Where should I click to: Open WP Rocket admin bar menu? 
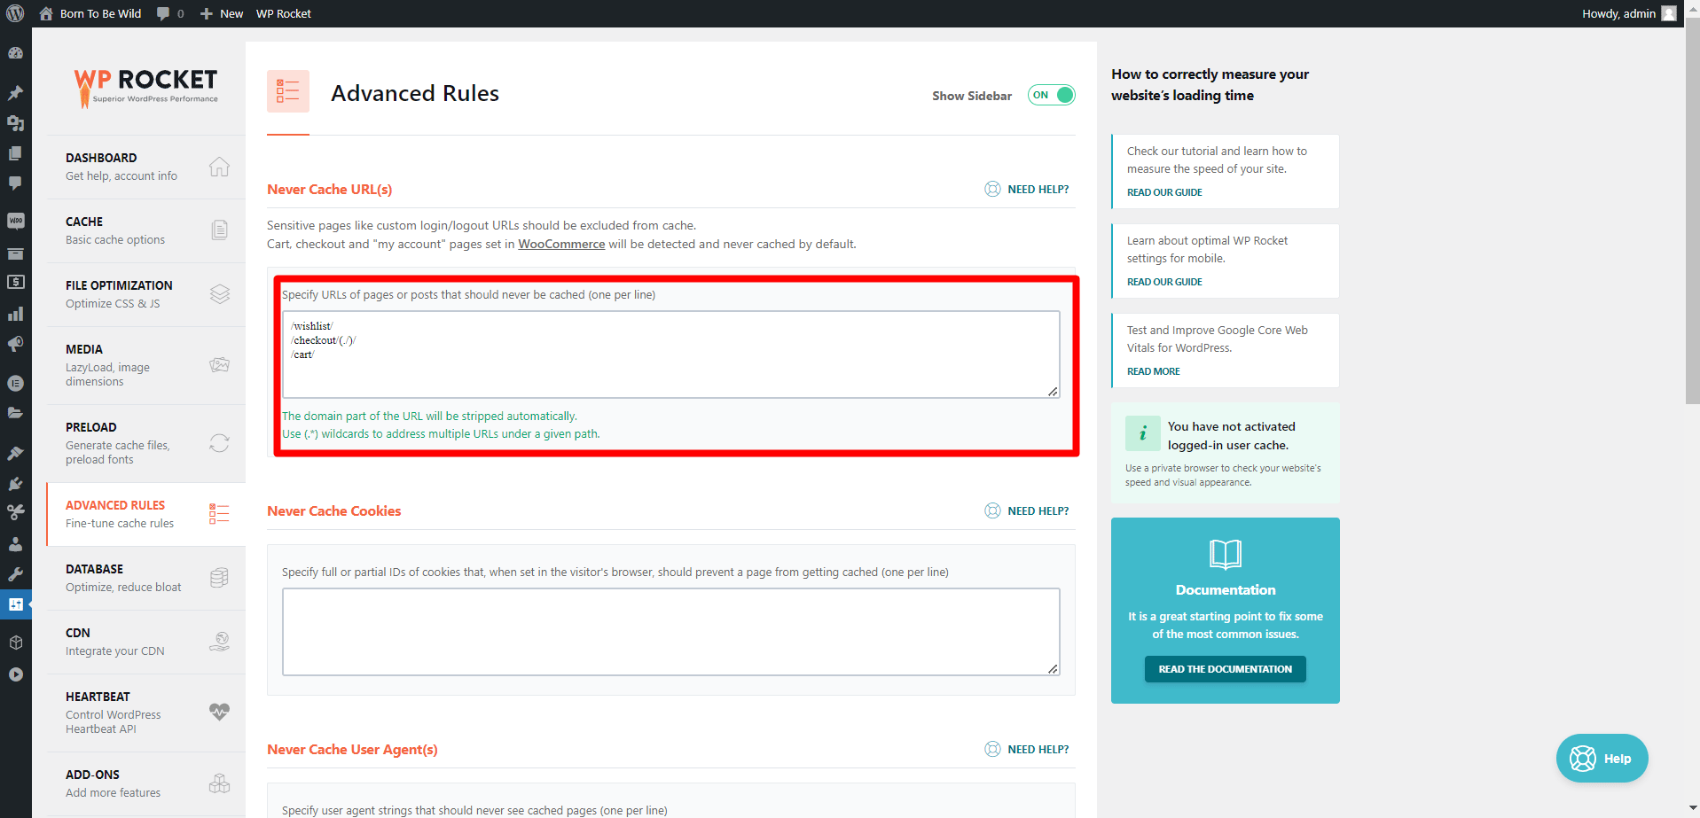tap(284, 13)
